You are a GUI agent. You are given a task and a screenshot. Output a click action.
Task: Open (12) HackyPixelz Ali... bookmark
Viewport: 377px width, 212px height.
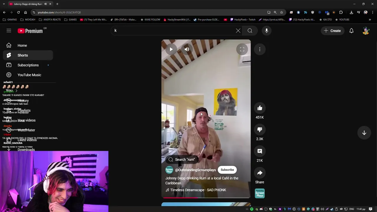point(302,20)
